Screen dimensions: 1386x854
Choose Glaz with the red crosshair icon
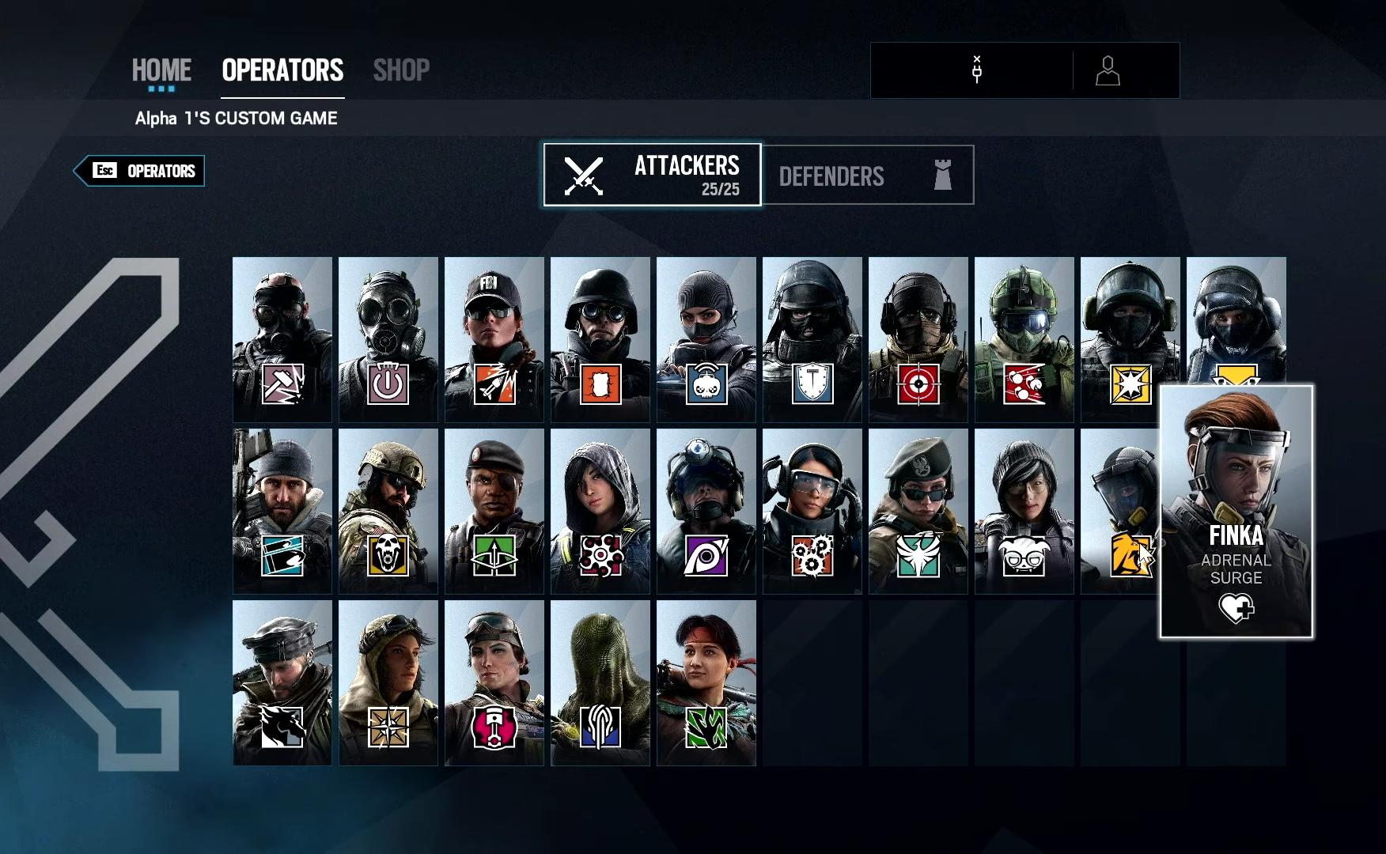tap(918, 339)
